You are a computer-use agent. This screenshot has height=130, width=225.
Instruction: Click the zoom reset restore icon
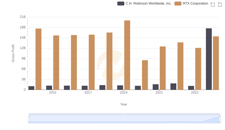[220, 4]
